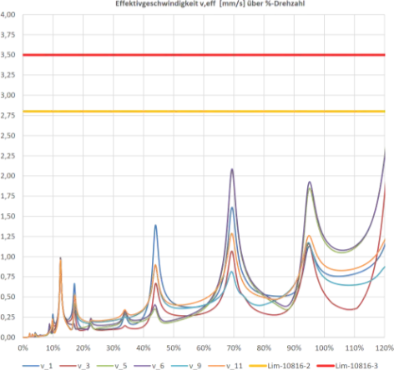Click the 0% x-axis label
394x370 pixels.
23,347
